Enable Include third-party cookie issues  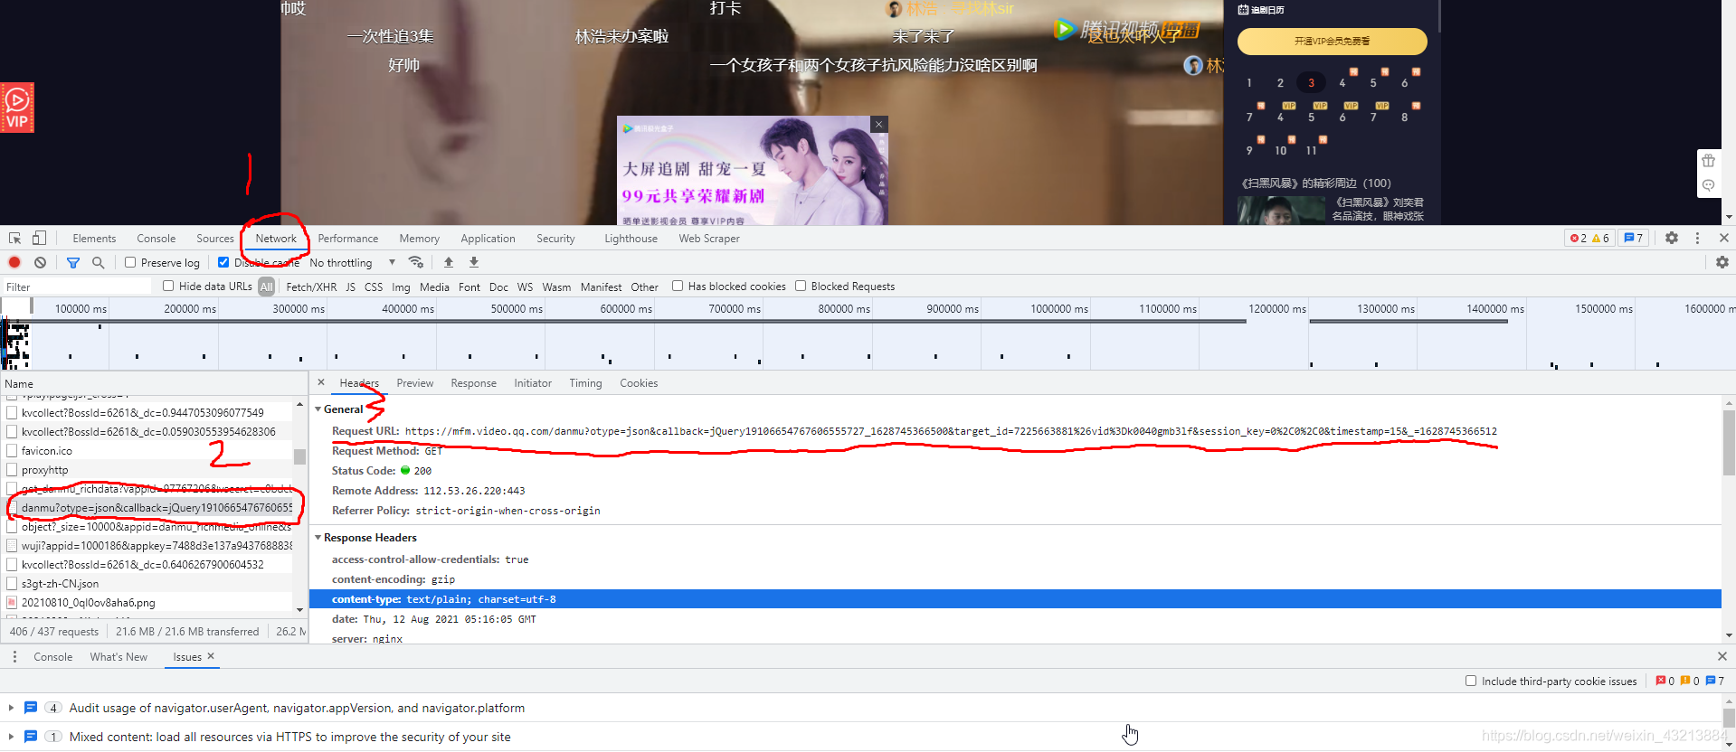point(1471,681)
